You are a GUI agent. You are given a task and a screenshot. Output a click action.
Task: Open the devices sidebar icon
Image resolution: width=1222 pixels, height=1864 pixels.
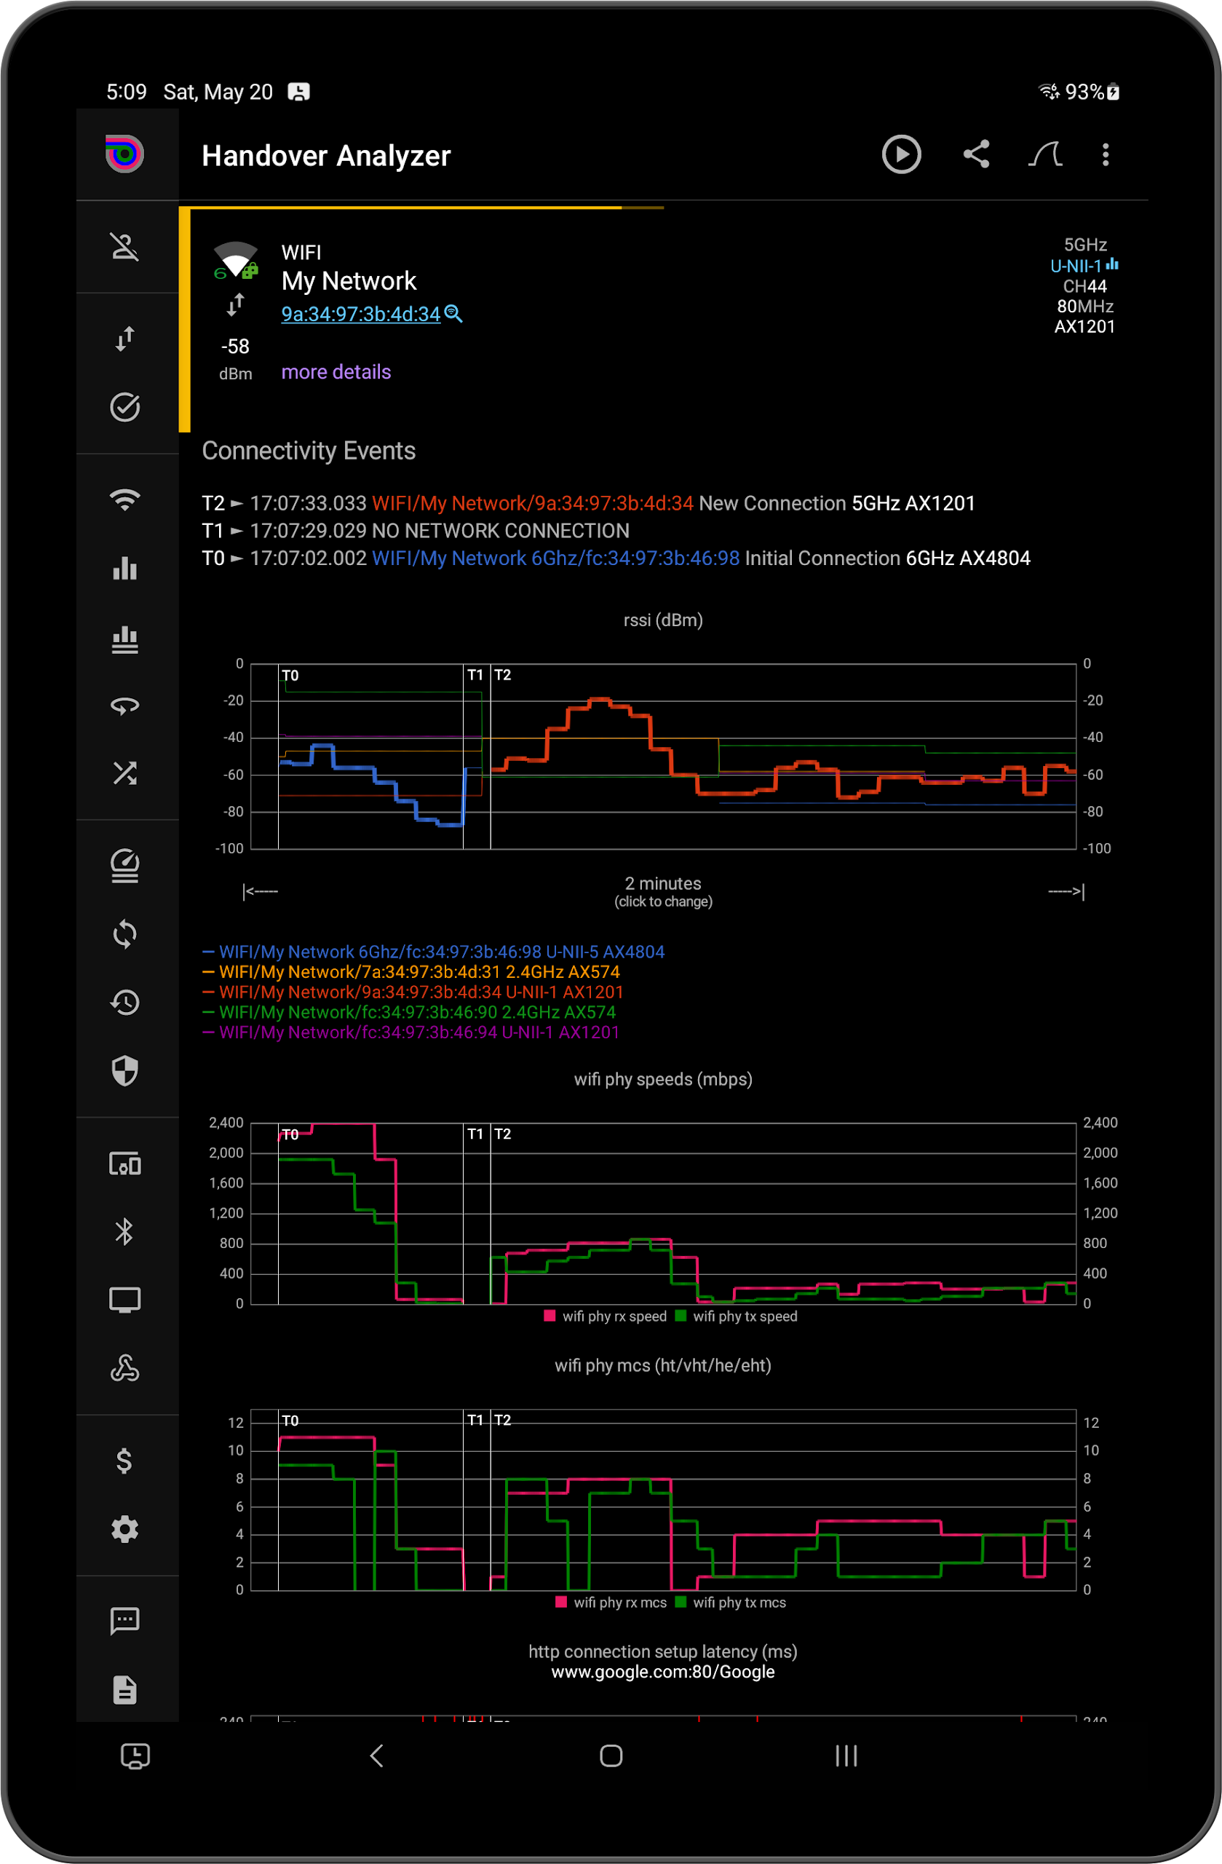coord(125,1164)
